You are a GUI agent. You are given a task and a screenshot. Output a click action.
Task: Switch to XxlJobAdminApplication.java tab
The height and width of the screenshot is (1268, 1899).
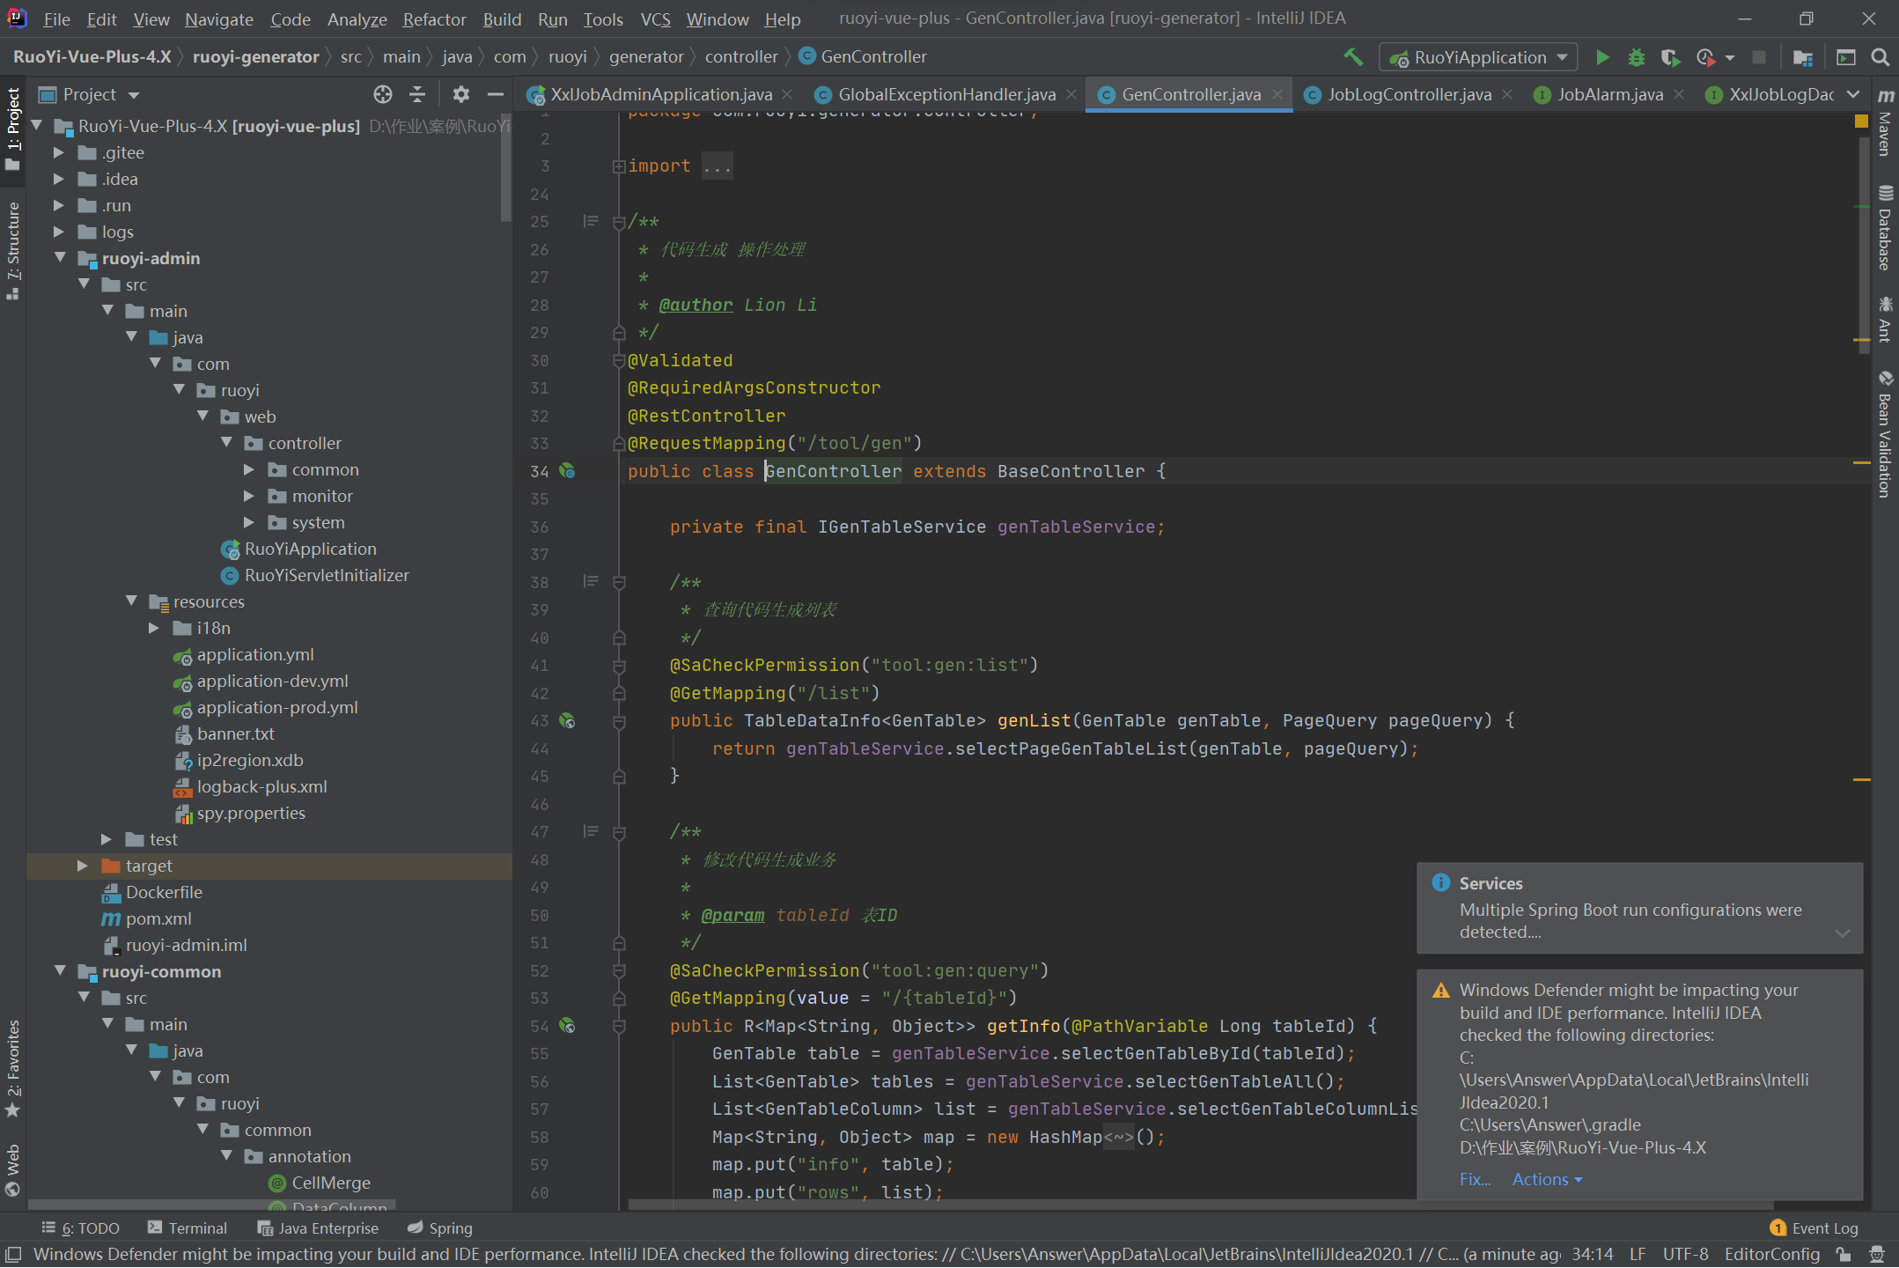coord(661,94)
